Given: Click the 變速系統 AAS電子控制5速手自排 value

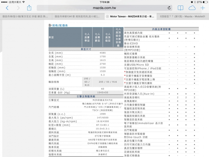Looking at the screenshot, I should (x=103, y=140).
